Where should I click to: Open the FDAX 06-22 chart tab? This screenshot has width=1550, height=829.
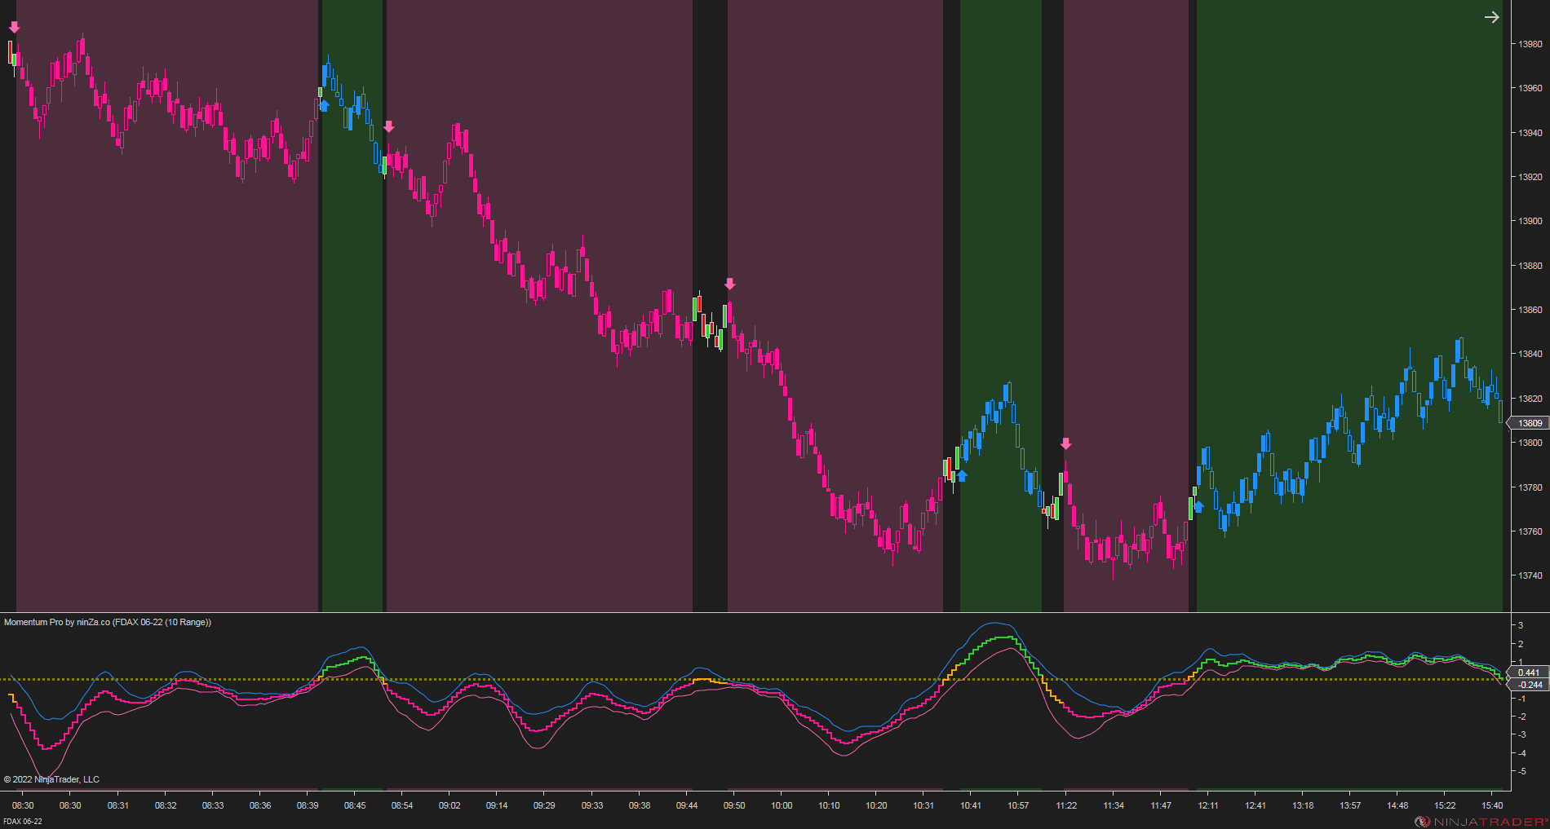coord(23,822)
